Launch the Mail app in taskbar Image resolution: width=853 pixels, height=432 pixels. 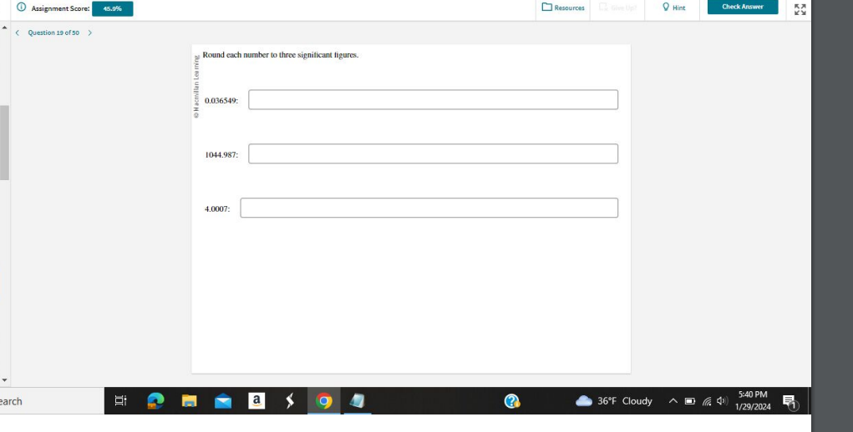pos(222,402)
